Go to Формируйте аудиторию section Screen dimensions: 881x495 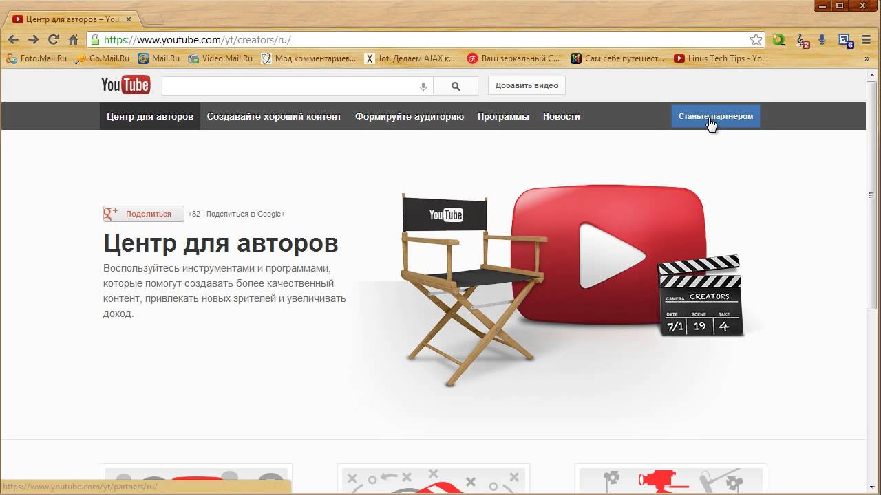410,116
